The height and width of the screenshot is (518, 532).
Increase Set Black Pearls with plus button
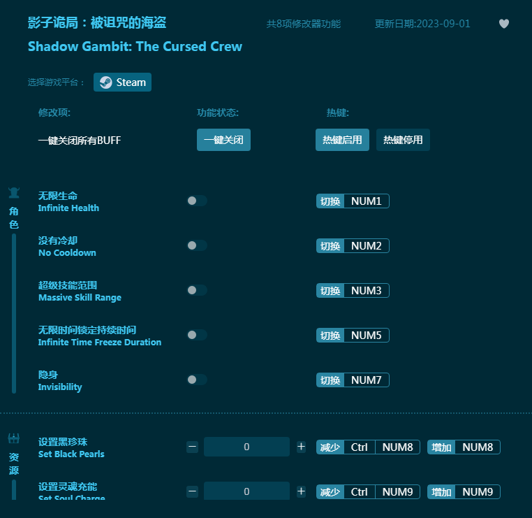[301, 447]
